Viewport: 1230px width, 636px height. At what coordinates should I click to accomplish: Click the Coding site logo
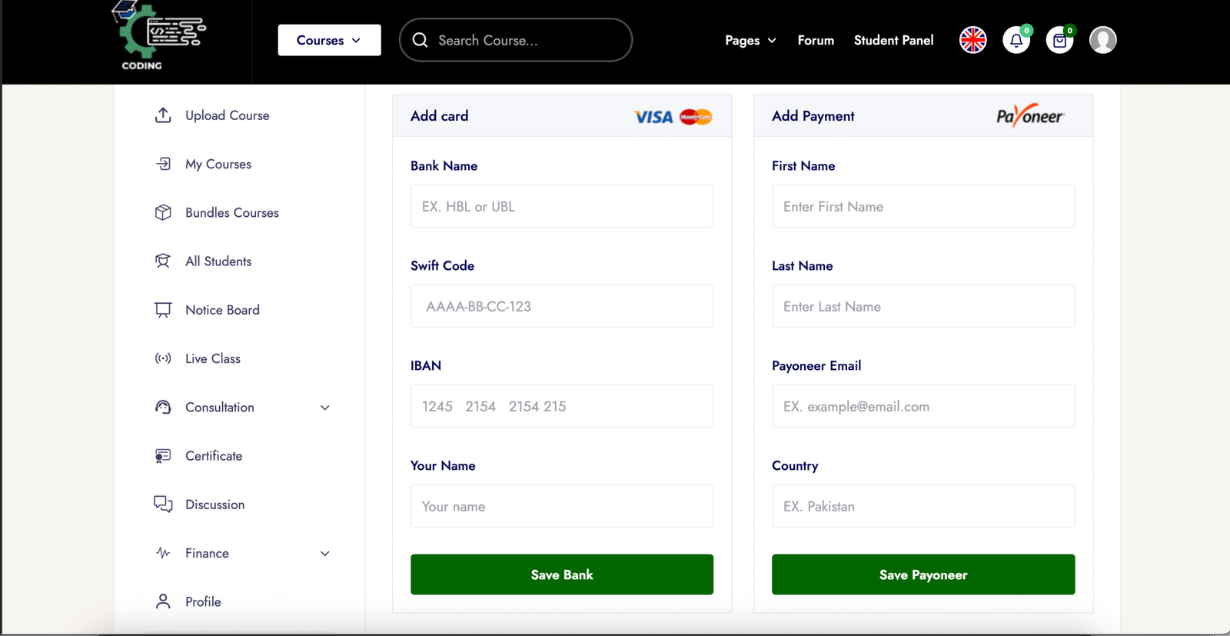[x=158, y=36]
